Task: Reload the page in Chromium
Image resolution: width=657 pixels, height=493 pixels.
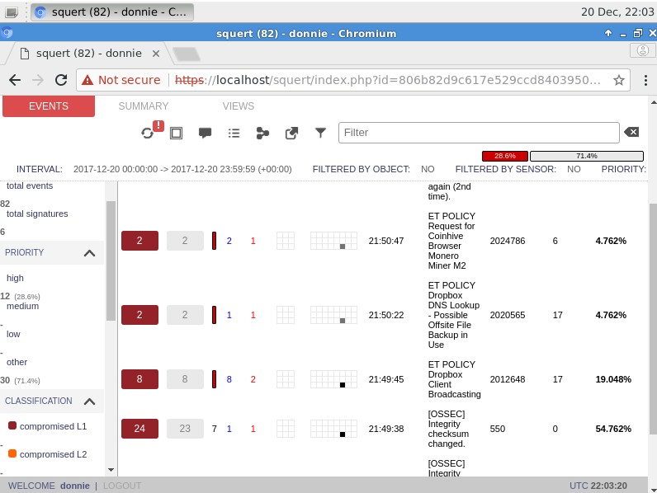Action: pyautogui.click(x=61, y=79)
